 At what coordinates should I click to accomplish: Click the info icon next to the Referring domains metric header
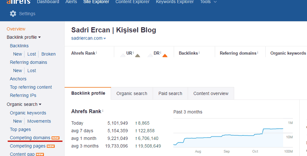pyautogui.click(x=258, y=52)
